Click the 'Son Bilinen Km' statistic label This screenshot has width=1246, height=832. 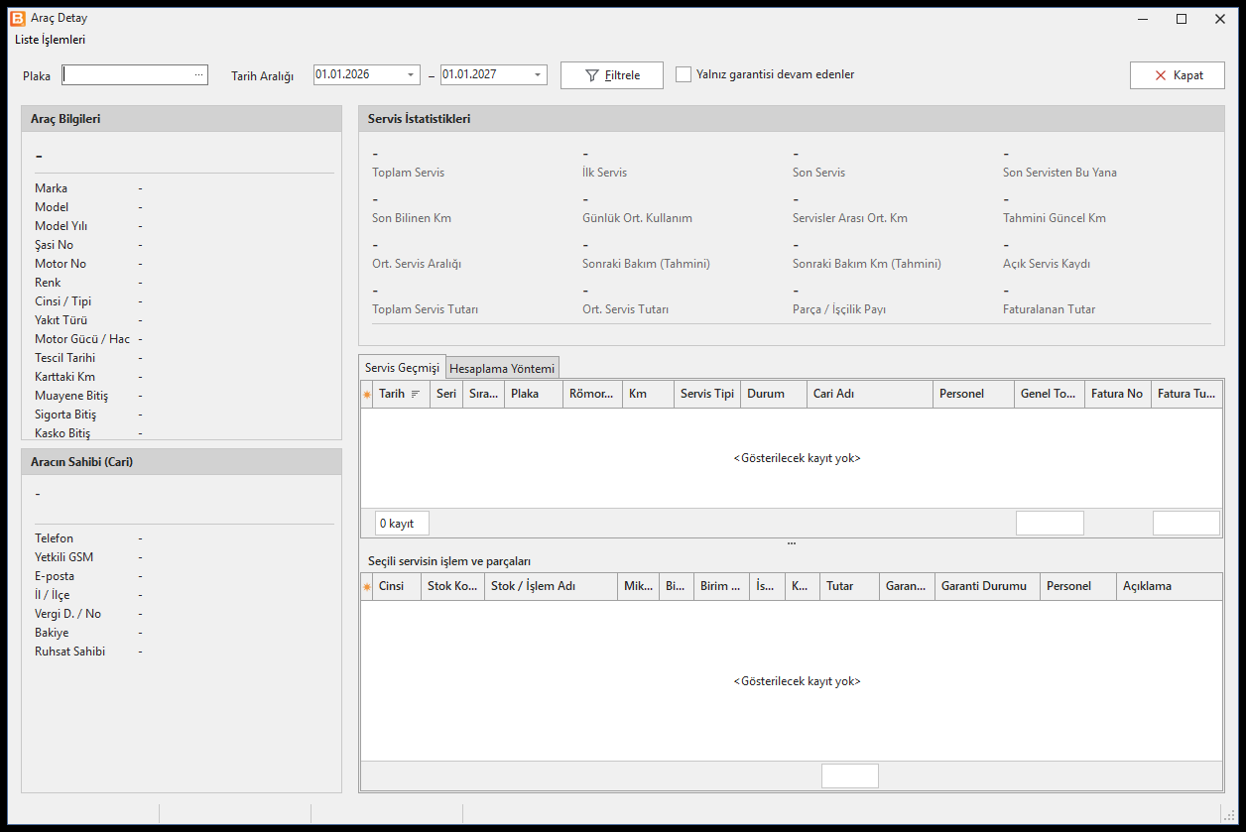coord(412,218)
